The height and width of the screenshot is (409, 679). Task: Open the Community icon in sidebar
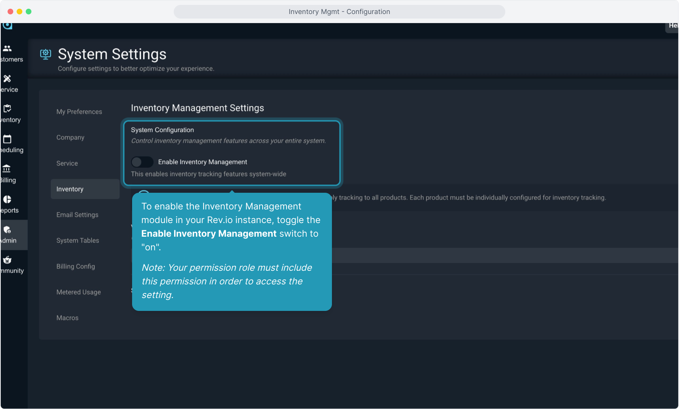7,260
